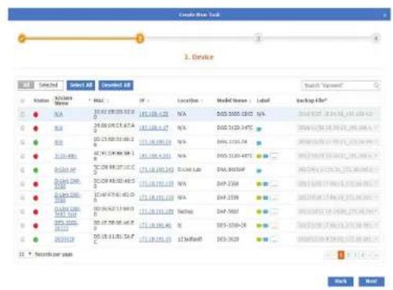
Task: Open IP address link in DGS-3120-24TC row
Action: 154,128
